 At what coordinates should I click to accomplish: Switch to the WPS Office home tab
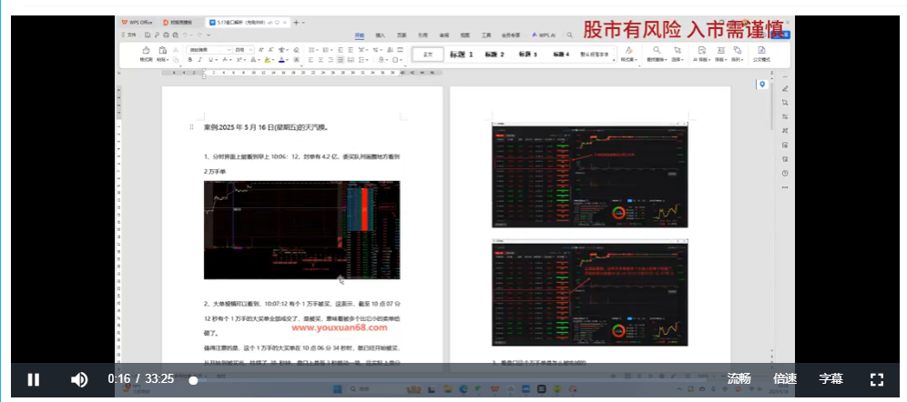coord(137,22)
